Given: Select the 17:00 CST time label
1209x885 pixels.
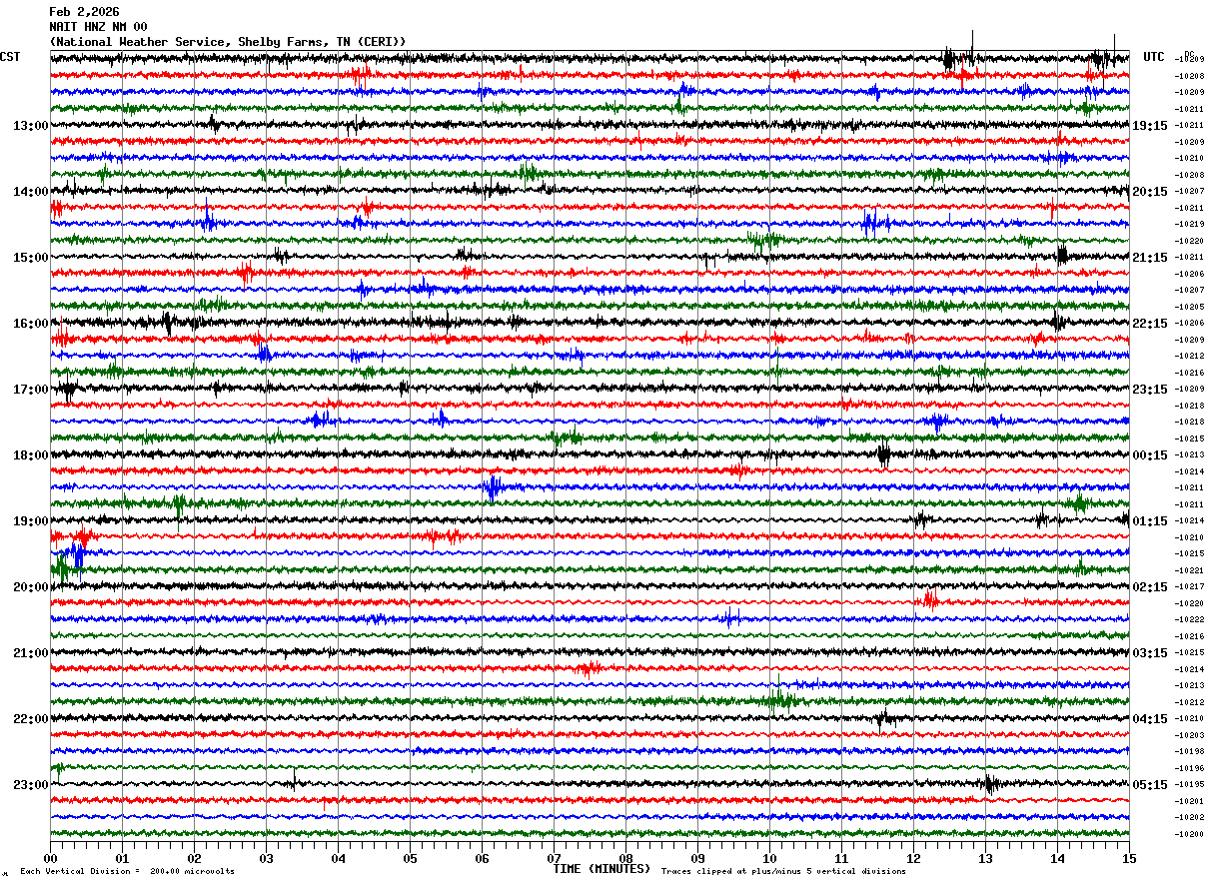Looking at the screenshot, I should tap(30, 390).
